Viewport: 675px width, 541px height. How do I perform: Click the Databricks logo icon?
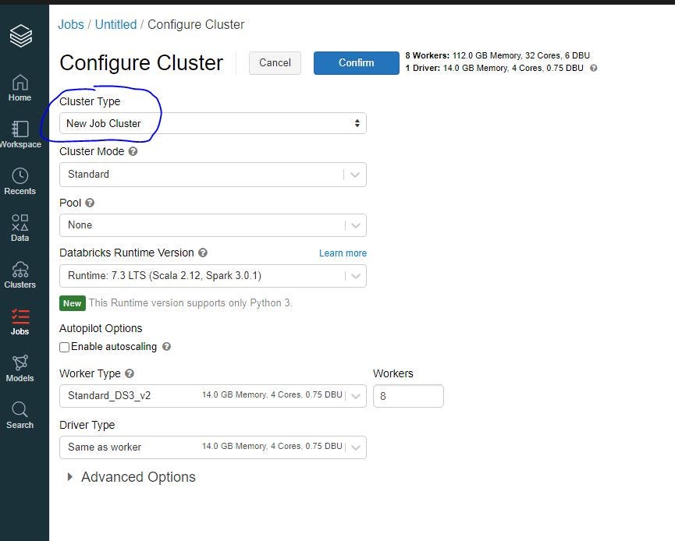(x=20, y=36)
